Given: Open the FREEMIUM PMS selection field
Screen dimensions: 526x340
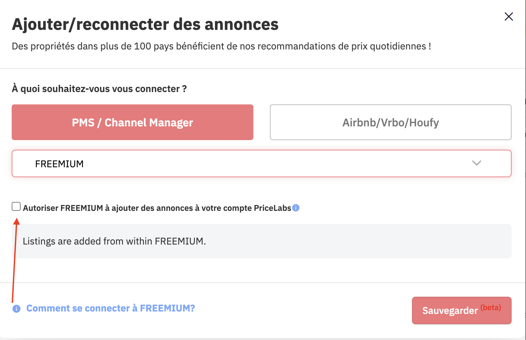Looking at the screenshot, I should click(x=262, y=163).
